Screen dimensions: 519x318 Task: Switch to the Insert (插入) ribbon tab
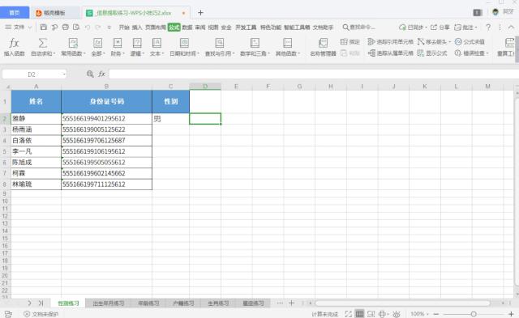pyautogui.click(x=137, y=28)
